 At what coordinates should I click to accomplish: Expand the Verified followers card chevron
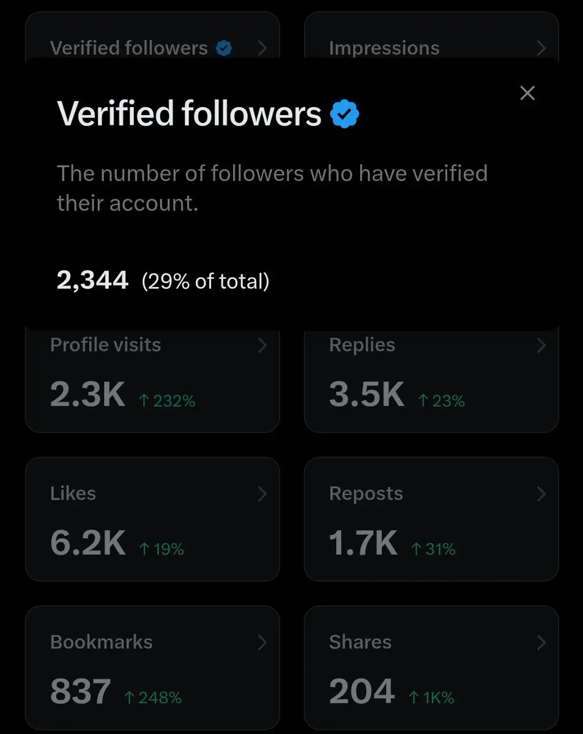[262, 48]
